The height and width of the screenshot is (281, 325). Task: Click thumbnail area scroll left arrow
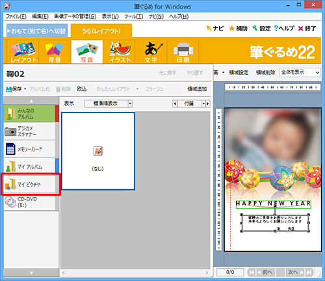(64, 273)
